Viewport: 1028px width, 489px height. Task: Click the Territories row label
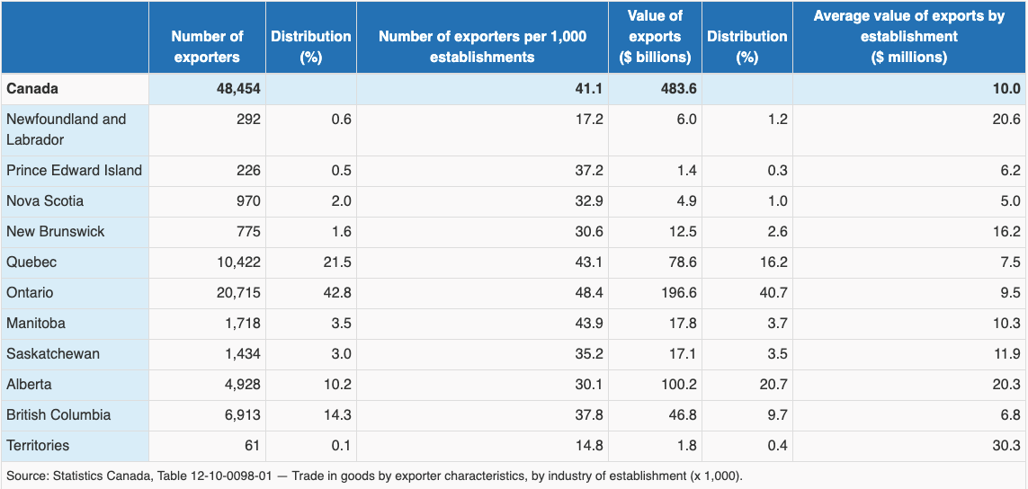38,446
